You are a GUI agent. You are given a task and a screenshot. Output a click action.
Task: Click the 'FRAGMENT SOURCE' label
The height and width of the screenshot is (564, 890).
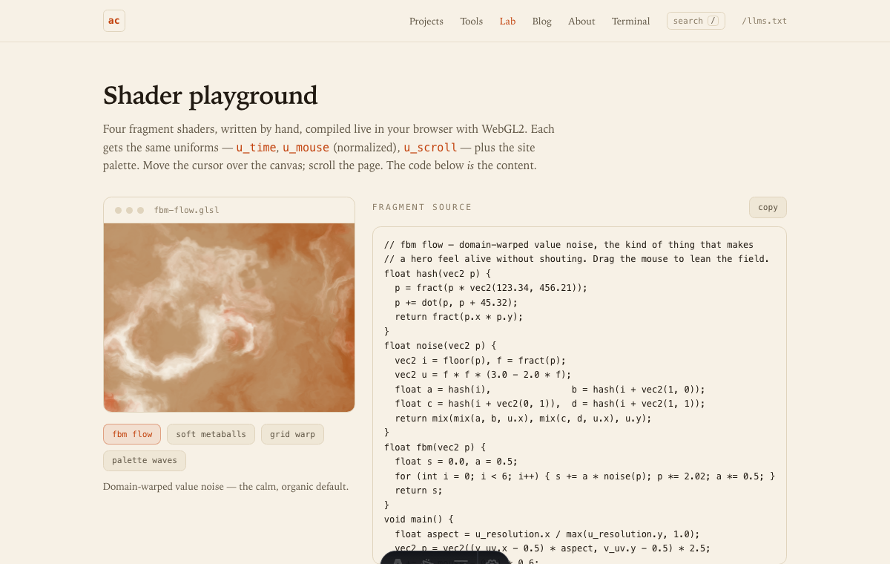click(x=422, y=208)
